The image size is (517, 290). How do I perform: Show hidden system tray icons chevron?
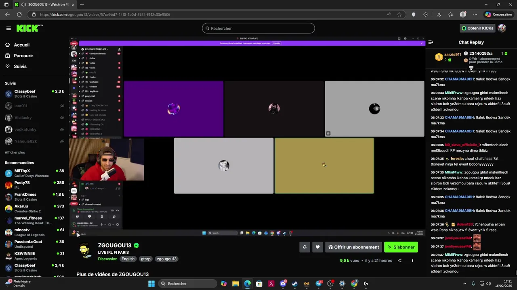point(464,284)
